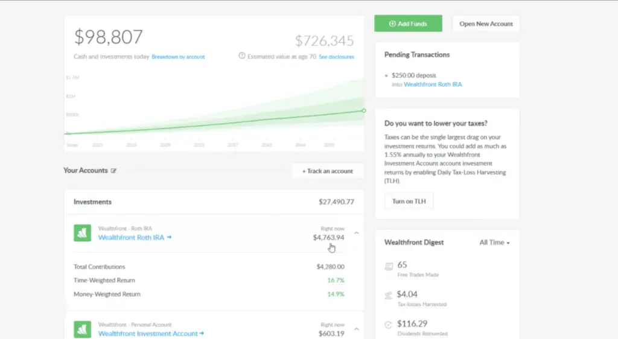The image size is (618, 339).
Task: Click edit icon beside Your Accounts
Action: [113, 171]
